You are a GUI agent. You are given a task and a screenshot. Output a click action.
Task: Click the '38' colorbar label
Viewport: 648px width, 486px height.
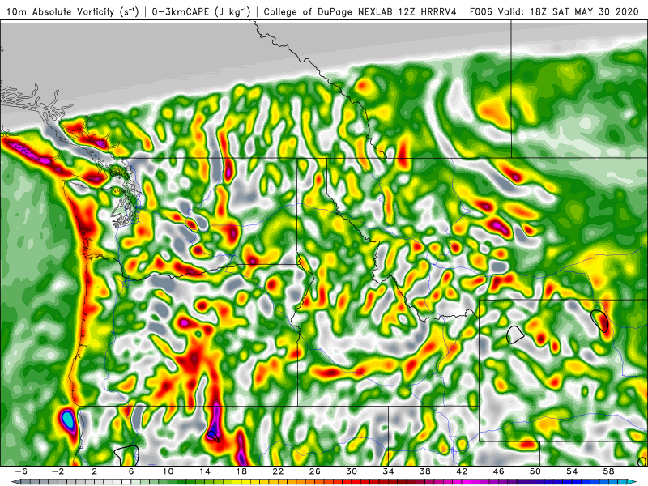point(425,471)
